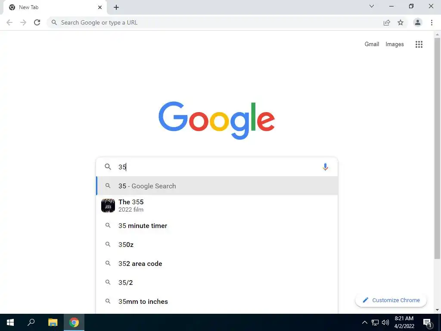Open the profile avatar menu
The width and height of the screenshot is (441, 331).
(418, 22)
